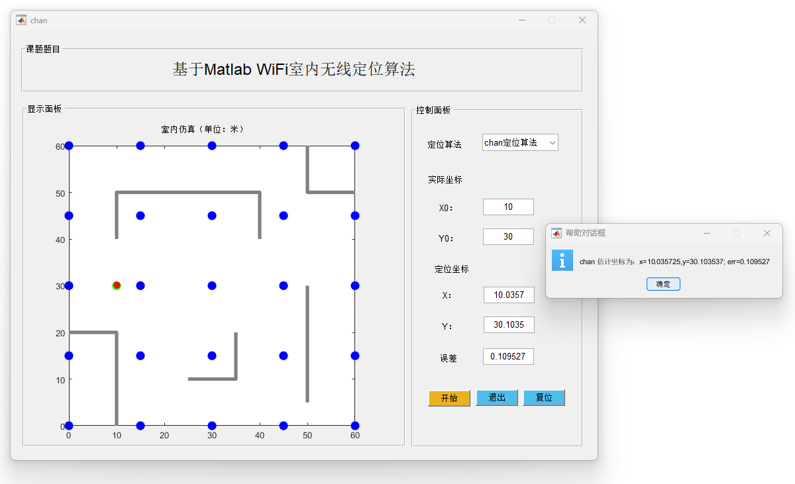795x484 pixels.
Task: Click the 定位算法 label
Action: point(445,144)
